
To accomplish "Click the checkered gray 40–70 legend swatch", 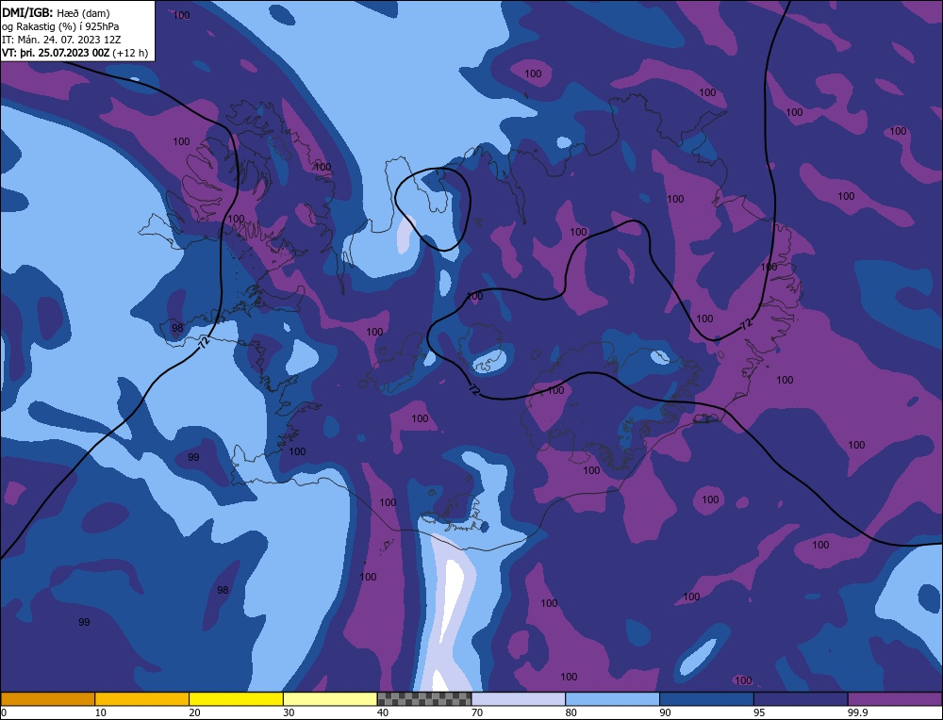I will click(x=424, y=698).
